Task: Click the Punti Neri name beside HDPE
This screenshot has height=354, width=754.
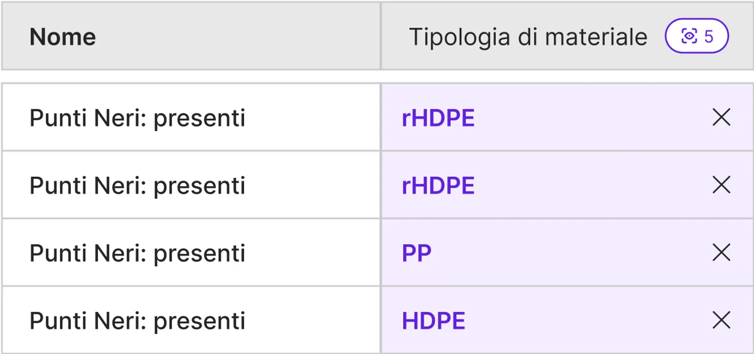Action: (137, 321)
